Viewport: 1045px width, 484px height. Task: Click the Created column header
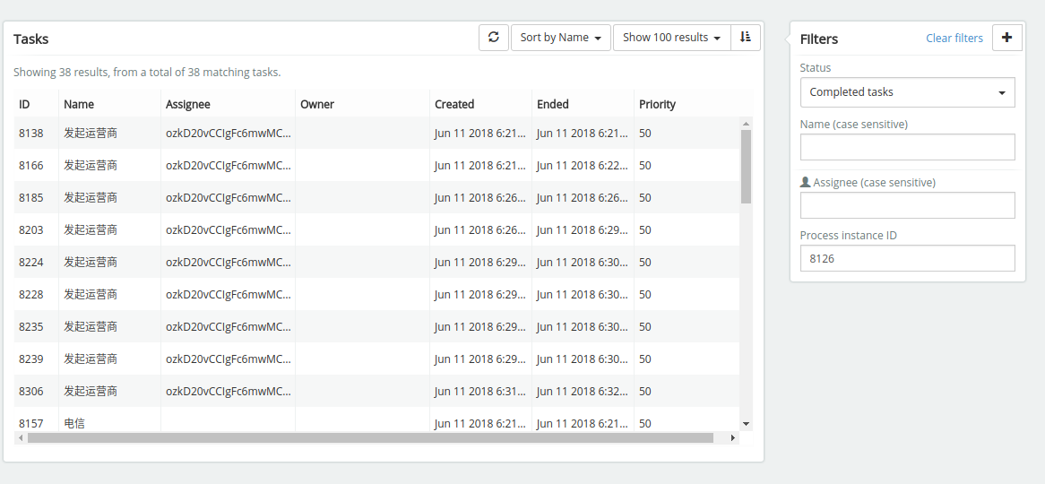[454, 104]
